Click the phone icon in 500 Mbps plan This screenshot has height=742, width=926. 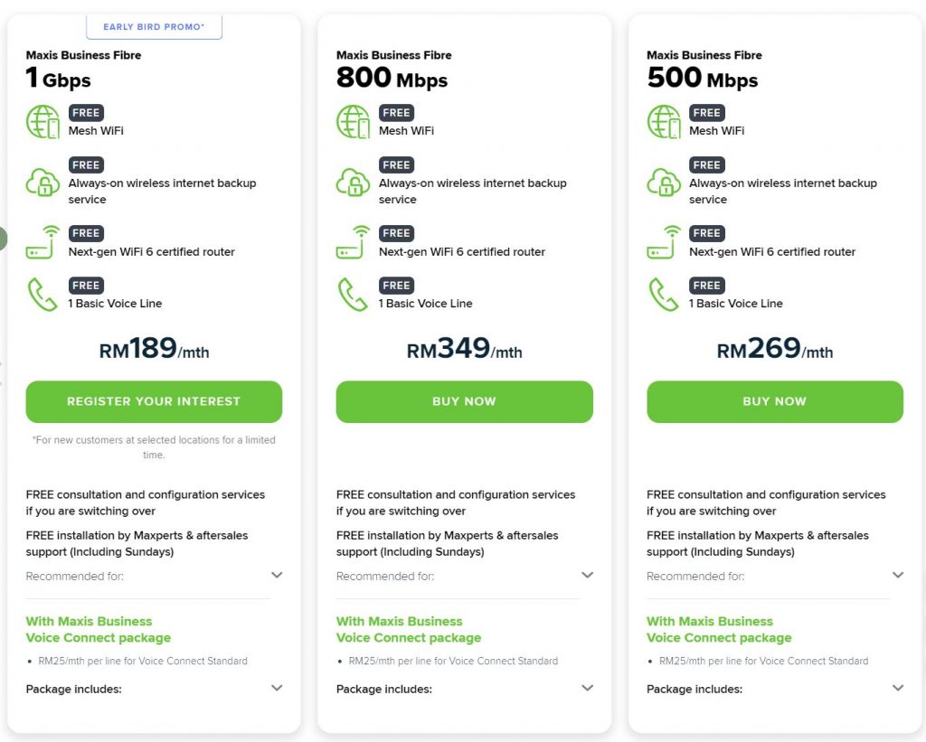[664, 295]
